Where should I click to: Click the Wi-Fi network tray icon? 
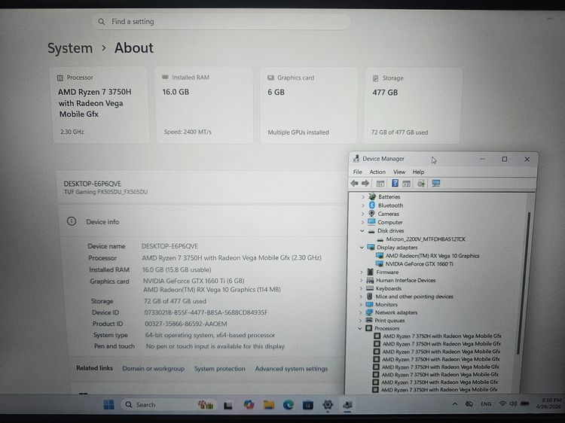tap(502, 404)
